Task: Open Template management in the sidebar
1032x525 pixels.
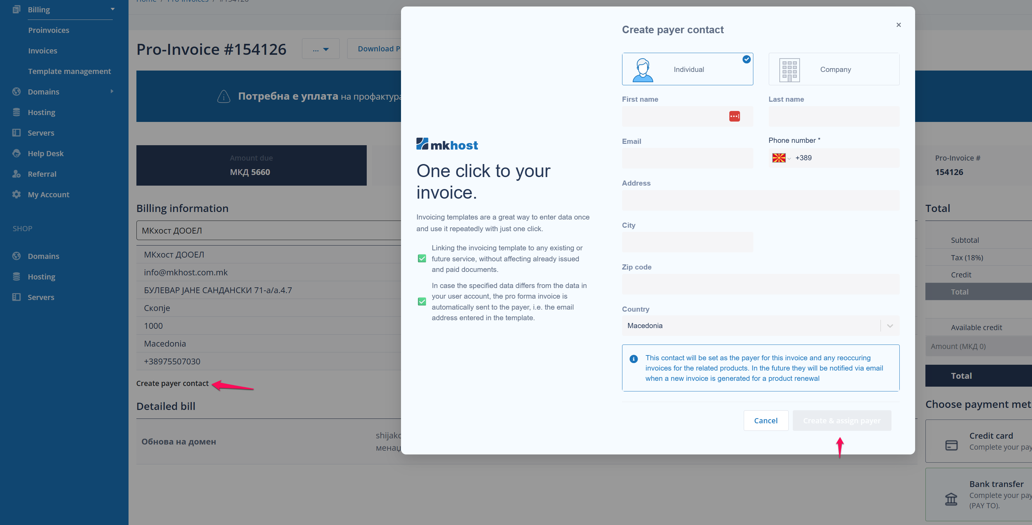Action: [x=69, y=71]
